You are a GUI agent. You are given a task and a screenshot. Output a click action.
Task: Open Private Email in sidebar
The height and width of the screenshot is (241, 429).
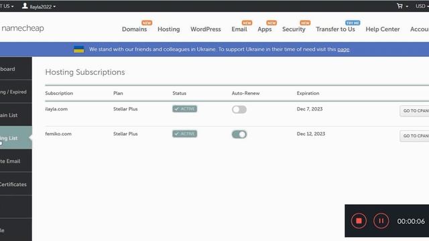pos(16,161)
